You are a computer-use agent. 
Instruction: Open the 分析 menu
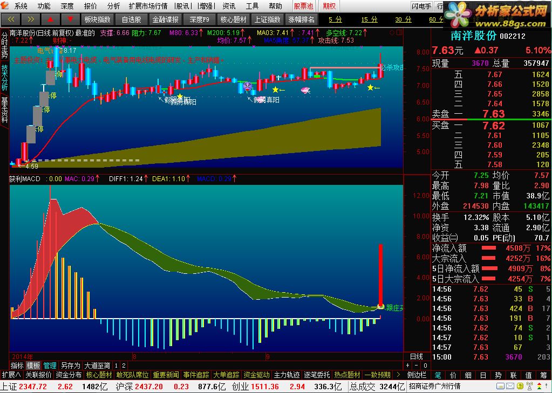(x=113, y=6)
